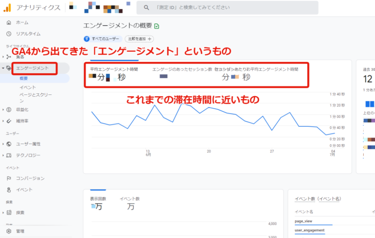
Task: Click the テクノロジー devices icon
Action: [x=9, y=155]
